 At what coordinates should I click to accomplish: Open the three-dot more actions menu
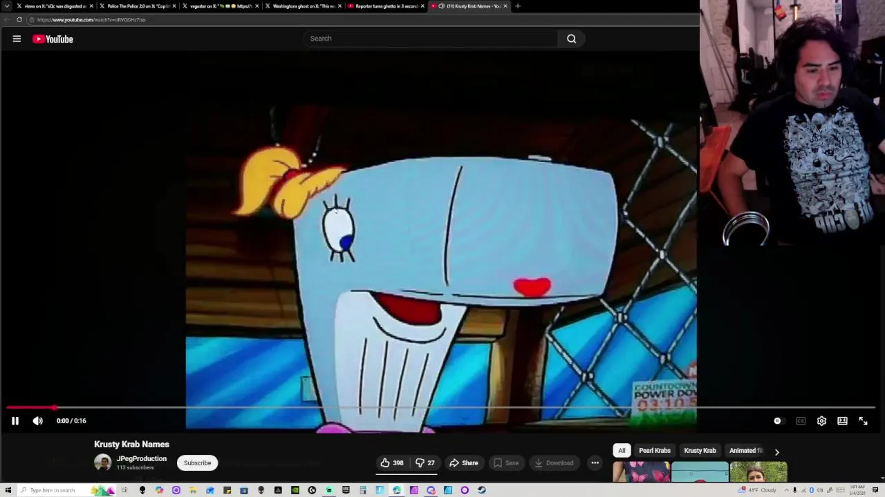point(595,463)
